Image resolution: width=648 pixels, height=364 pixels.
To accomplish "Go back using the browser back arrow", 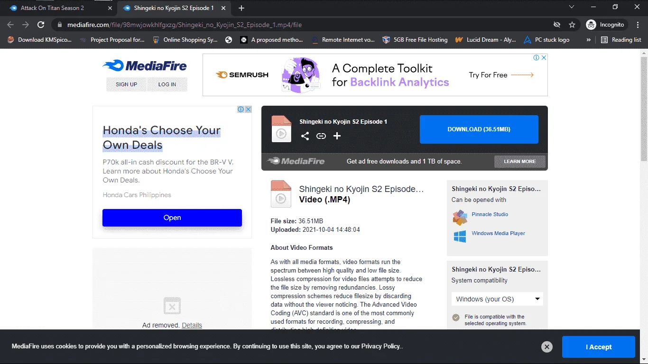I will pos(10,25).
